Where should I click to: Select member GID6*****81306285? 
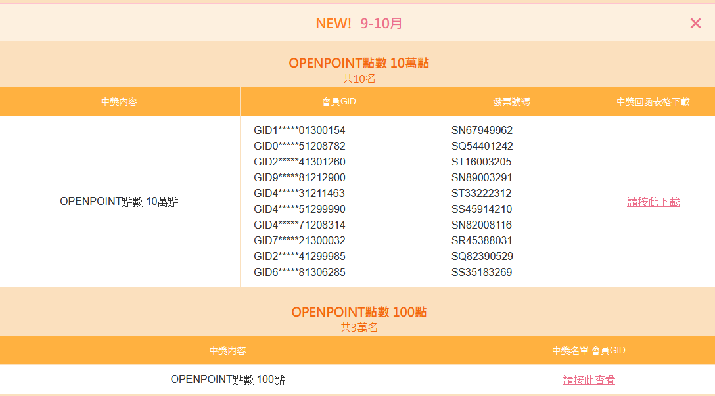[300, 272]
